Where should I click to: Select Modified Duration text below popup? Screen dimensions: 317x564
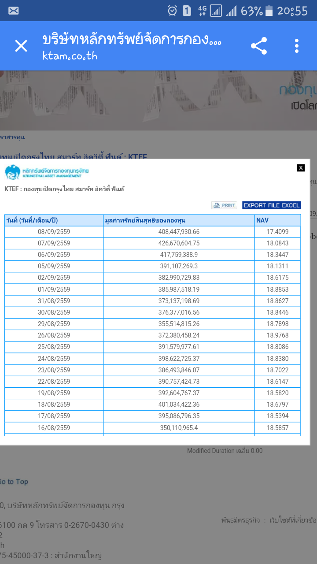225,451
